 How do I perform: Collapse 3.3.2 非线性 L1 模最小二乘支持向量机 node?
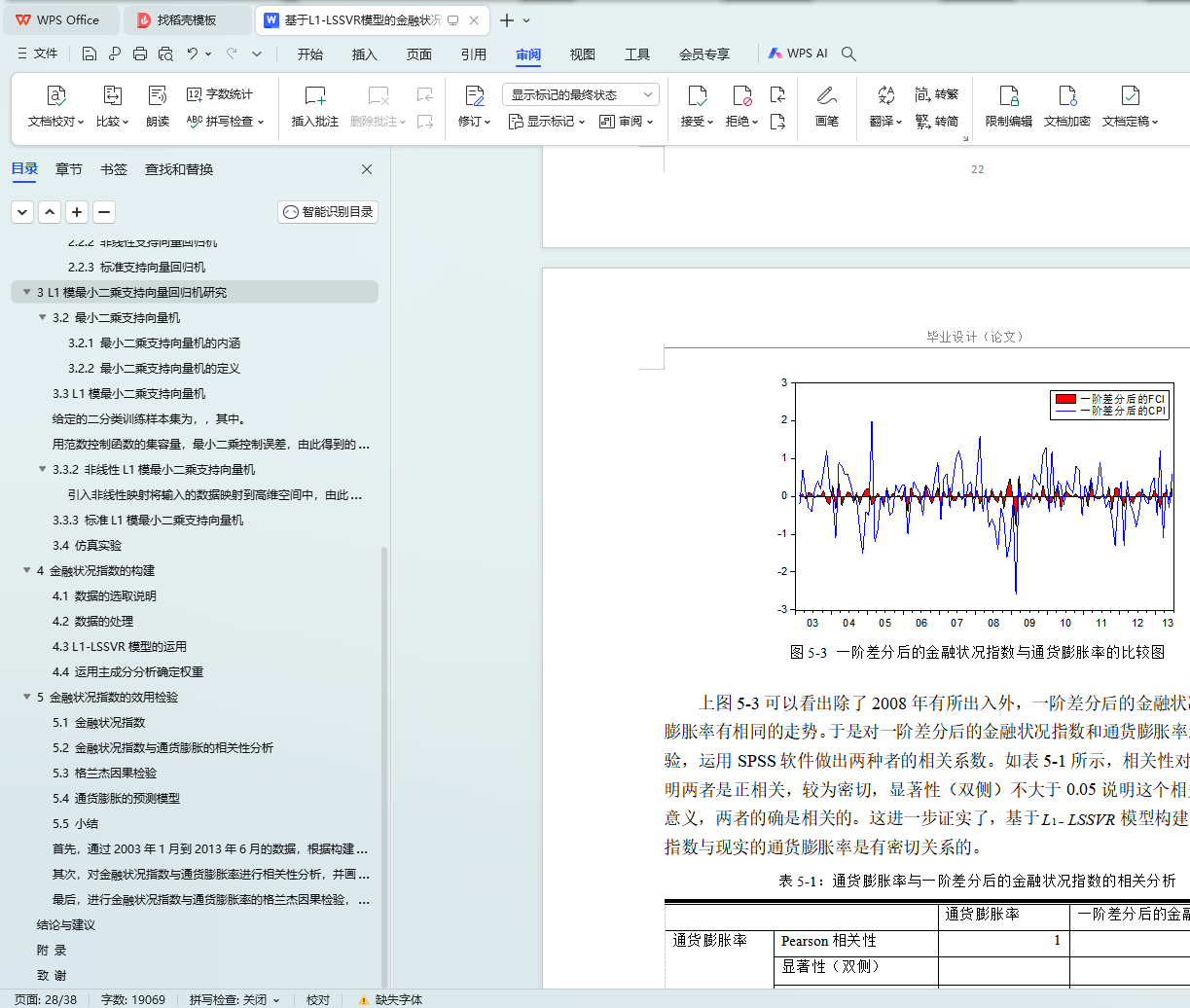(x=42, y=469)
